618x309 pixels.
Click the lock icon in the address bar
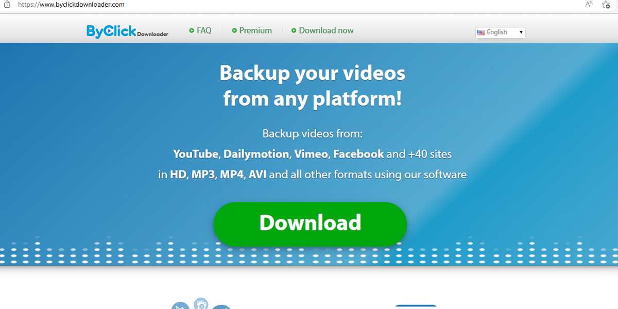8,4
